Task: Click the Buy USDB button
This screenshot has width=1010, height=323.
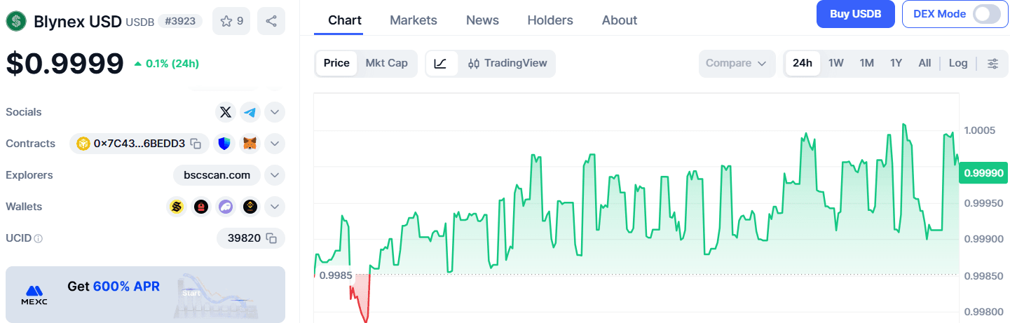Action: tap(856, 14)
